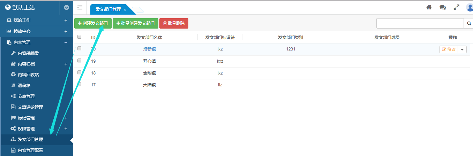Viewport: 473px width, 156px height.
Task: Click the 创建发文部门 button
Action: [x=93, y=23]
